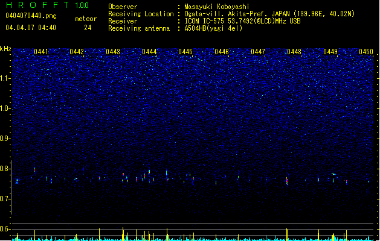Click the 0.7 kHz axis label
Image resolution: width=380 pixels, height=241 pixels.
pos(5,199)
